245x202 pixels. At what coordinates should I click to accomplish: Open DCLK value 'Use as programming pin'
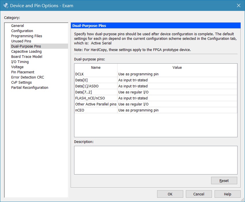(x=177, y=74)
